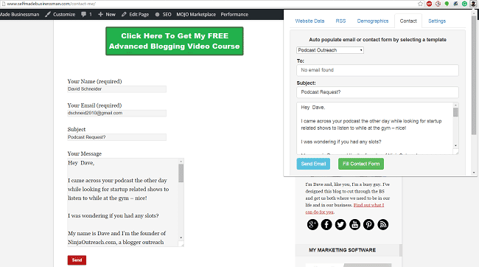
Task: Open Pinterest social icon
Action: click(x=368, y=224)
